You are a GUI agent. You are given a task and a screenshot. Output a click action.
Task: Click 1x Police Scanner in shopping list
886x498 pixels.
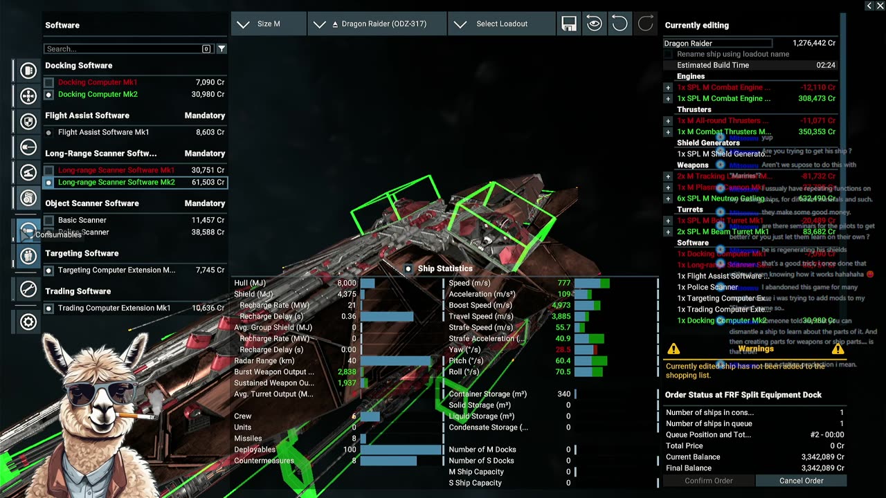click(x=708, y=287)
